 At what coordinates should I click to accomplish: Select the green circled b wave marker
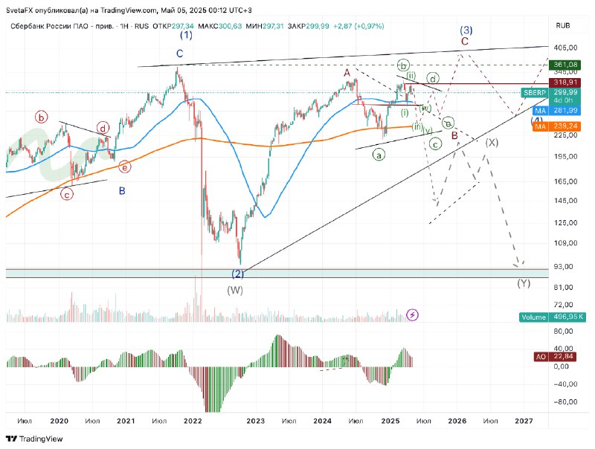tap(403, 65)
